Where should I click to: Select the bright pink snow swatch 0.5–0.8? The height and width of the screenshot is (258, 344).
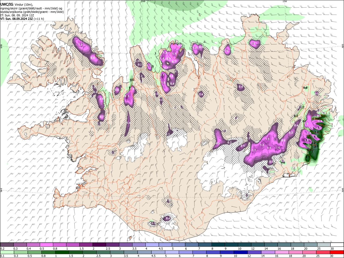pos(47,245)
